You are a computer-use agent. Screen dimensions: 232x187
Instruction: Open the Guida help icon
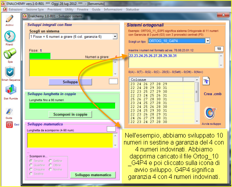coord(9,112)
